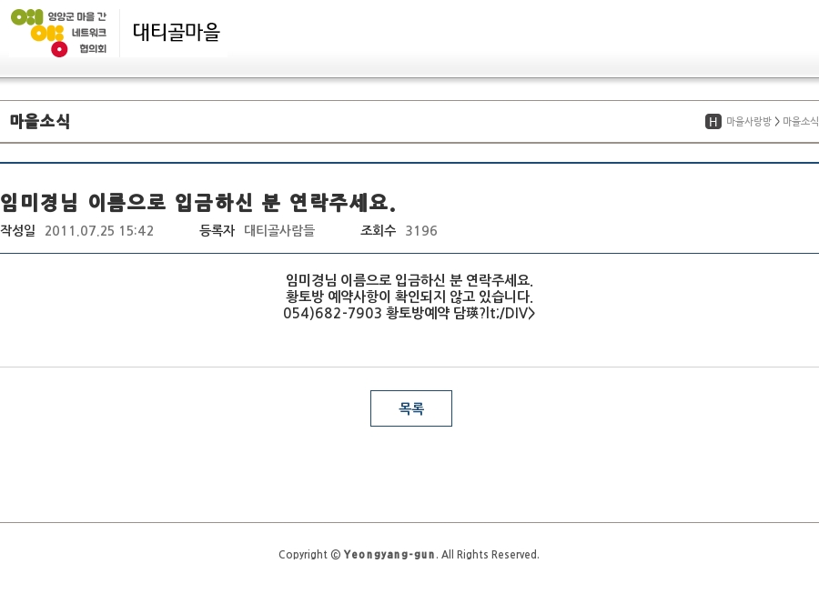
Task: Open the 대티골마을 site title
Action: coord(177,33)
